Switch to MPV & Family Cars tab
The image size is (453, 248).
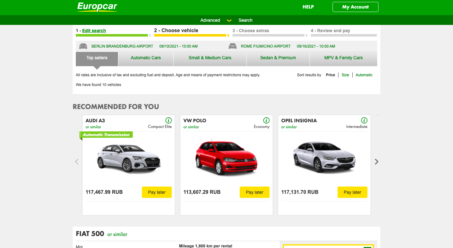pyautogui.click(x=344, y=59)
